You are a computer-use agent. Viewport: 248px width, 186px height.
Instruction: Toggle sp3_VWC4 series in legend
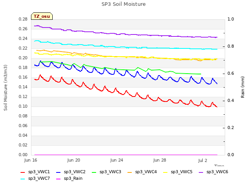click(142, 172)
